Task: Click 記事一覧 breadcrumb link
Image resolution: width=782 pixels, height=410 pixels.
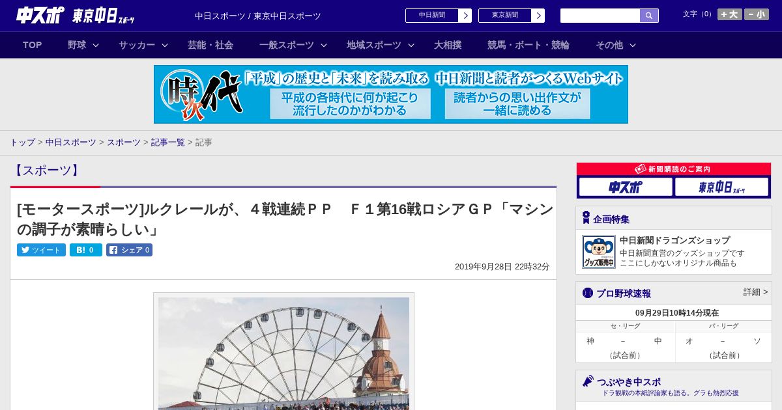Action: click(x=168, y=142)
